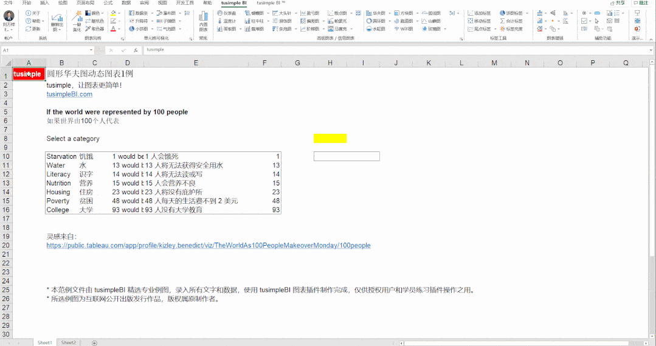Click the 合计标签 sum label icon

[511, 21]
